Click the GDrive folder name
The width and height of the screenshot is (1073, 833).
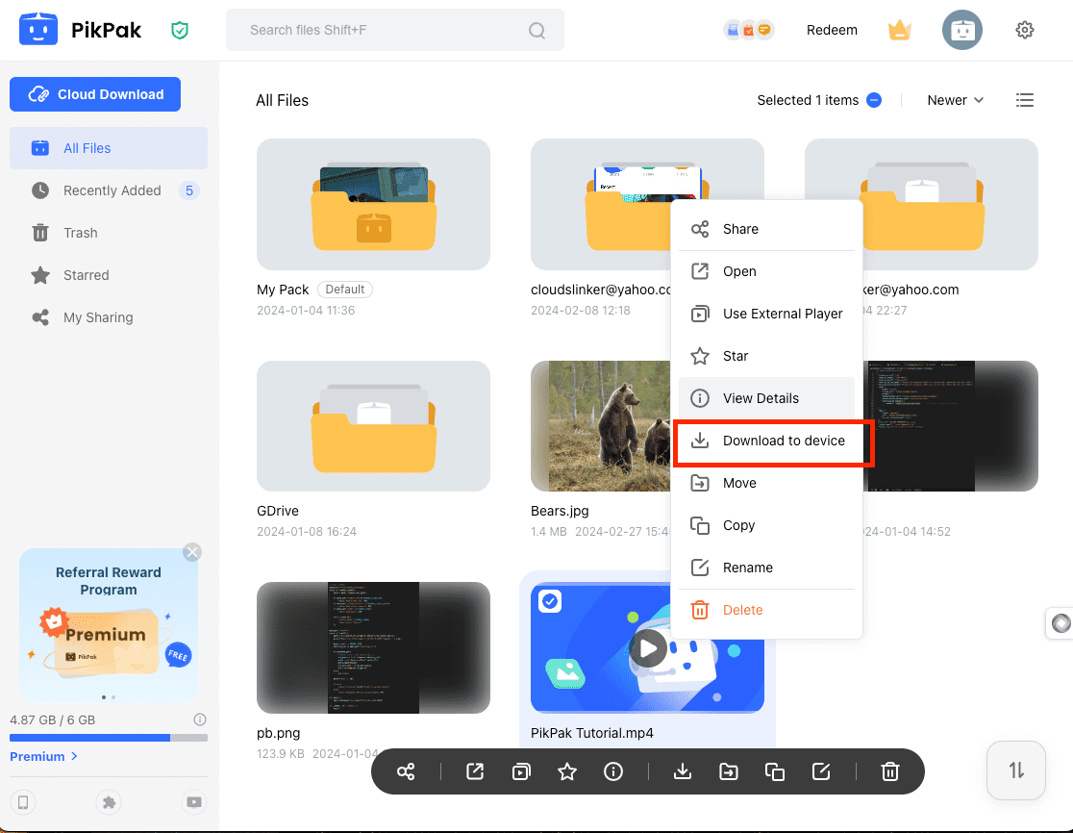click(278, 511)
